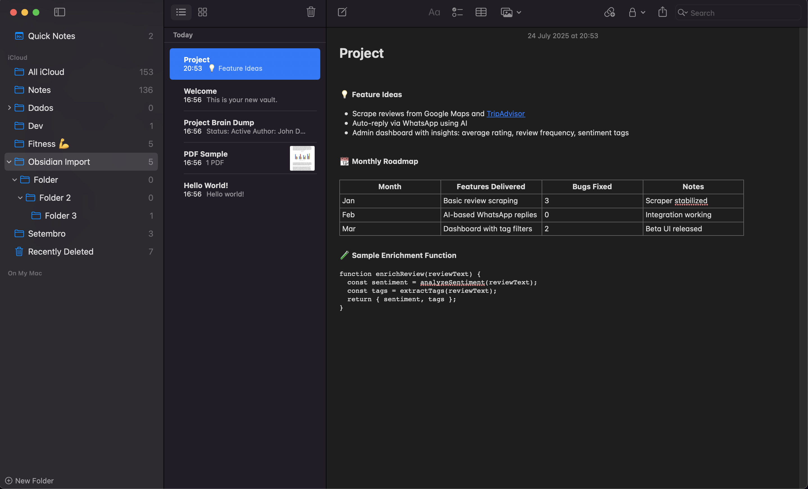Collapse Folder 2 in the sidebar
The image size is (808, 489).
pyautogui.click(x=20, y=198)
